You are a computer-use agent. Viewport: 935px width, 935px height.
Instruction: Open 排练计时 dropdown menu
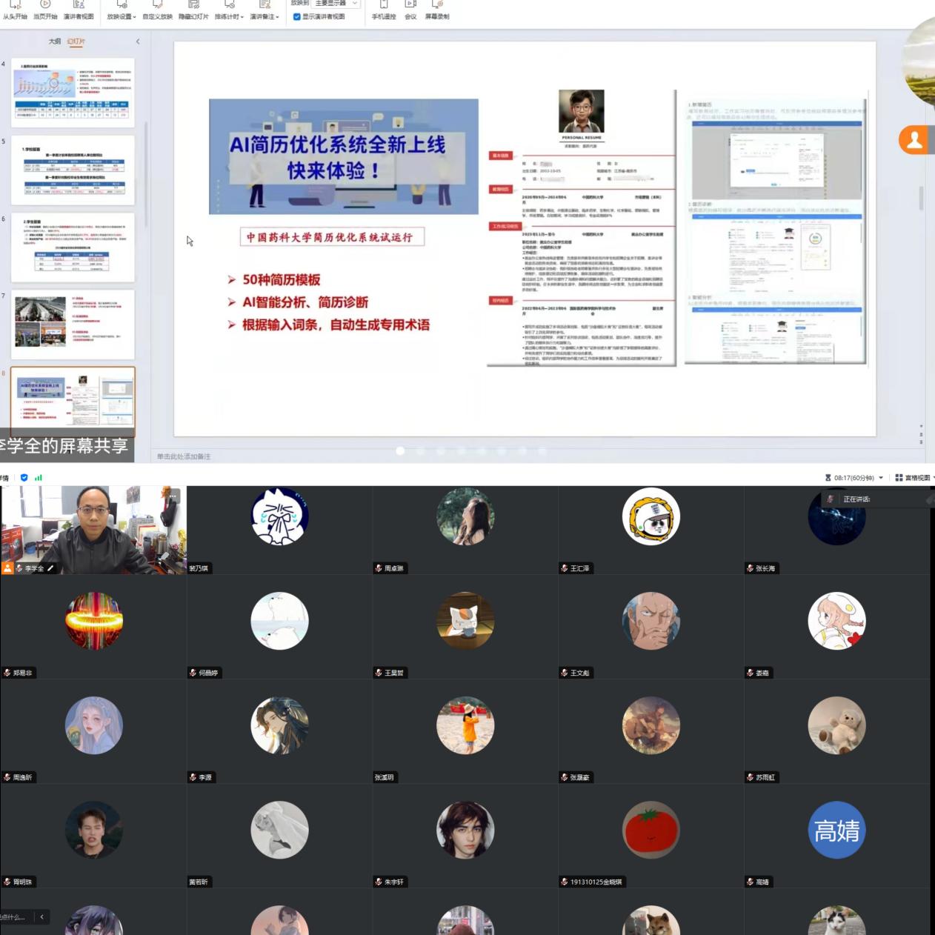click(x=229, y=16)
